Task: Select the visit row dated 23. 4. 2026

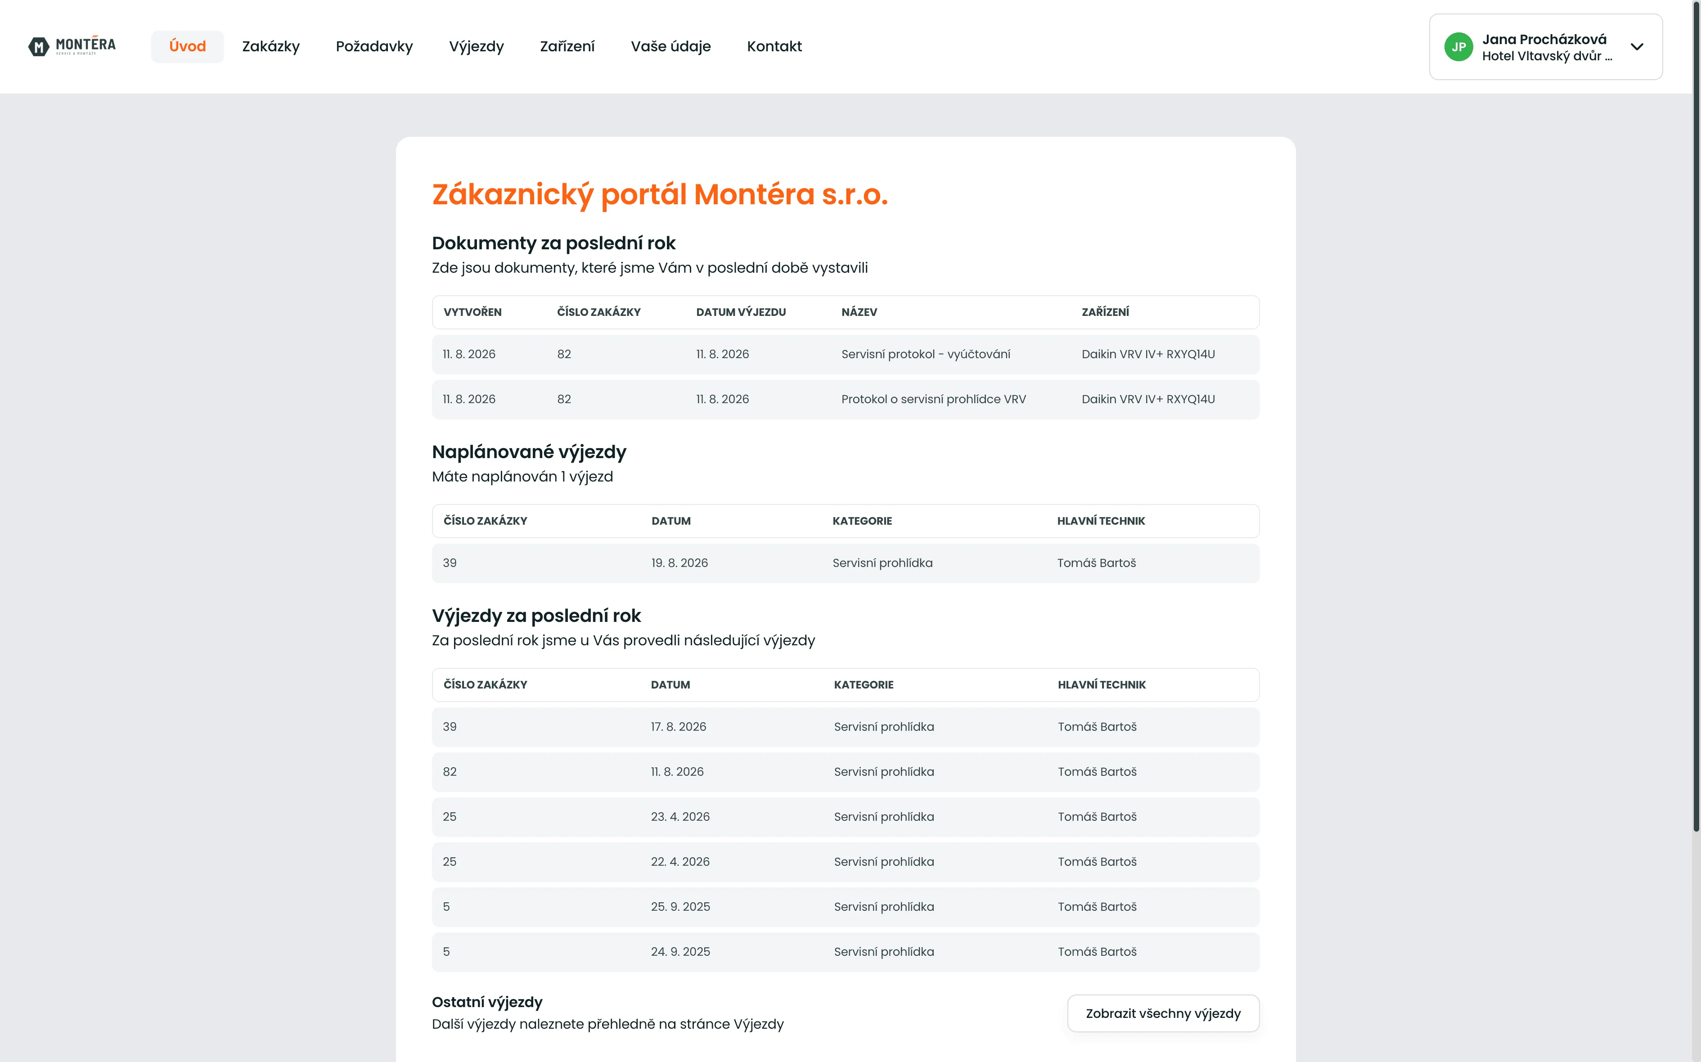Action: 846,816
